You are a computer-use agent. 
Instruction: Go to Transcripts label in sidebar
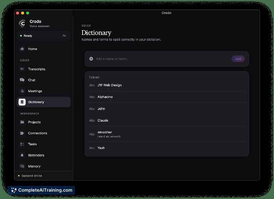37,69
